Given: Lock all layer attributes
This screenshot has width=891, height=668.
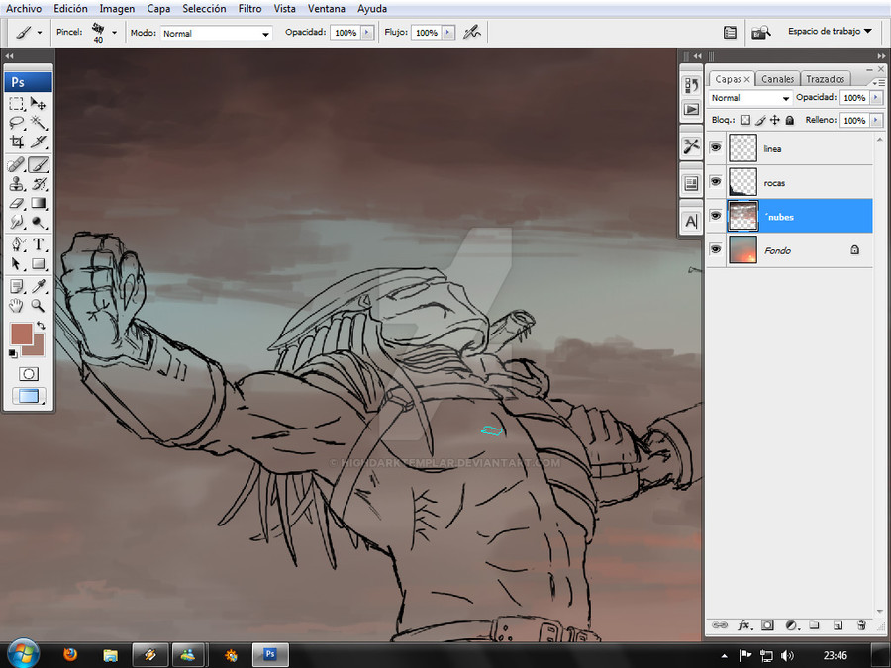Looking at the screenshot, I should (x=789, y=120).
